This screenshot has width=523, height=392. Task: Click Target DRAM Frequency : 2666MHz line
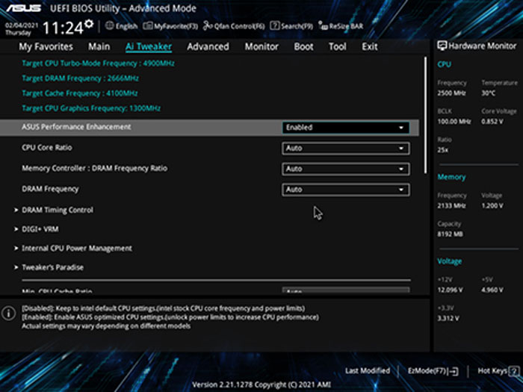click(80, 78)
